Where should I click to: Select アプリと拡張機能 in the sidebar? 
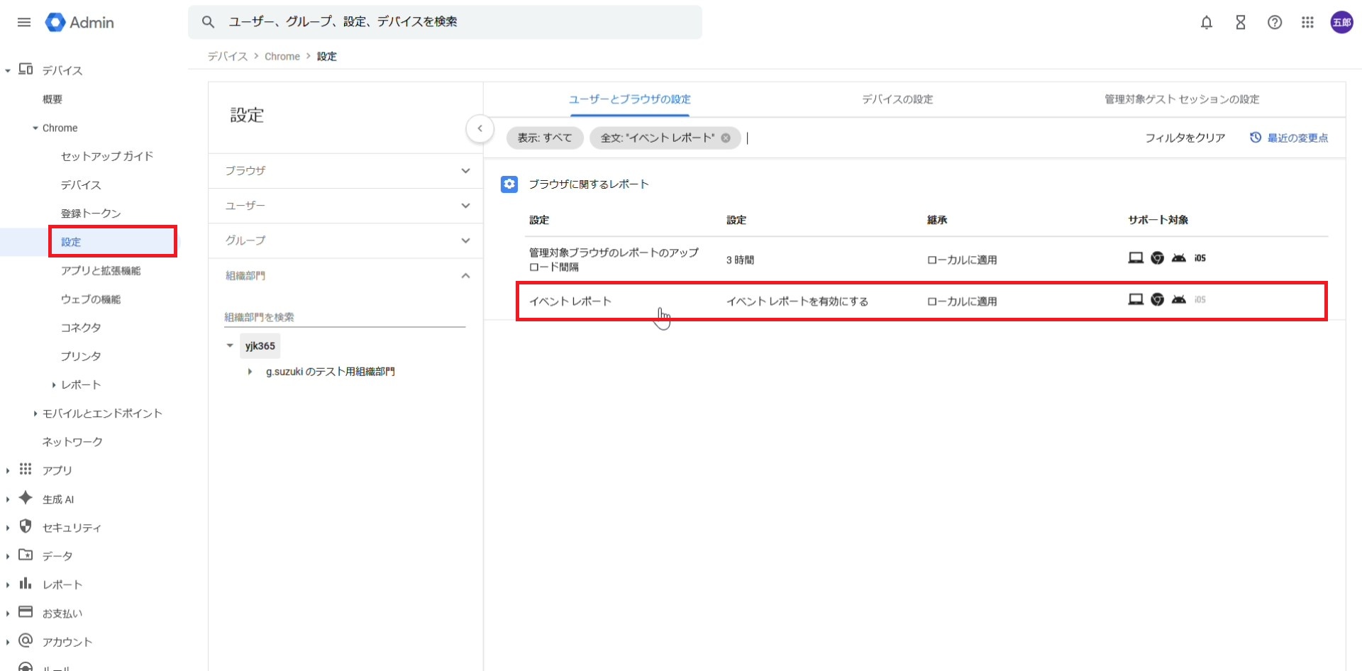[x=101, y=271]
